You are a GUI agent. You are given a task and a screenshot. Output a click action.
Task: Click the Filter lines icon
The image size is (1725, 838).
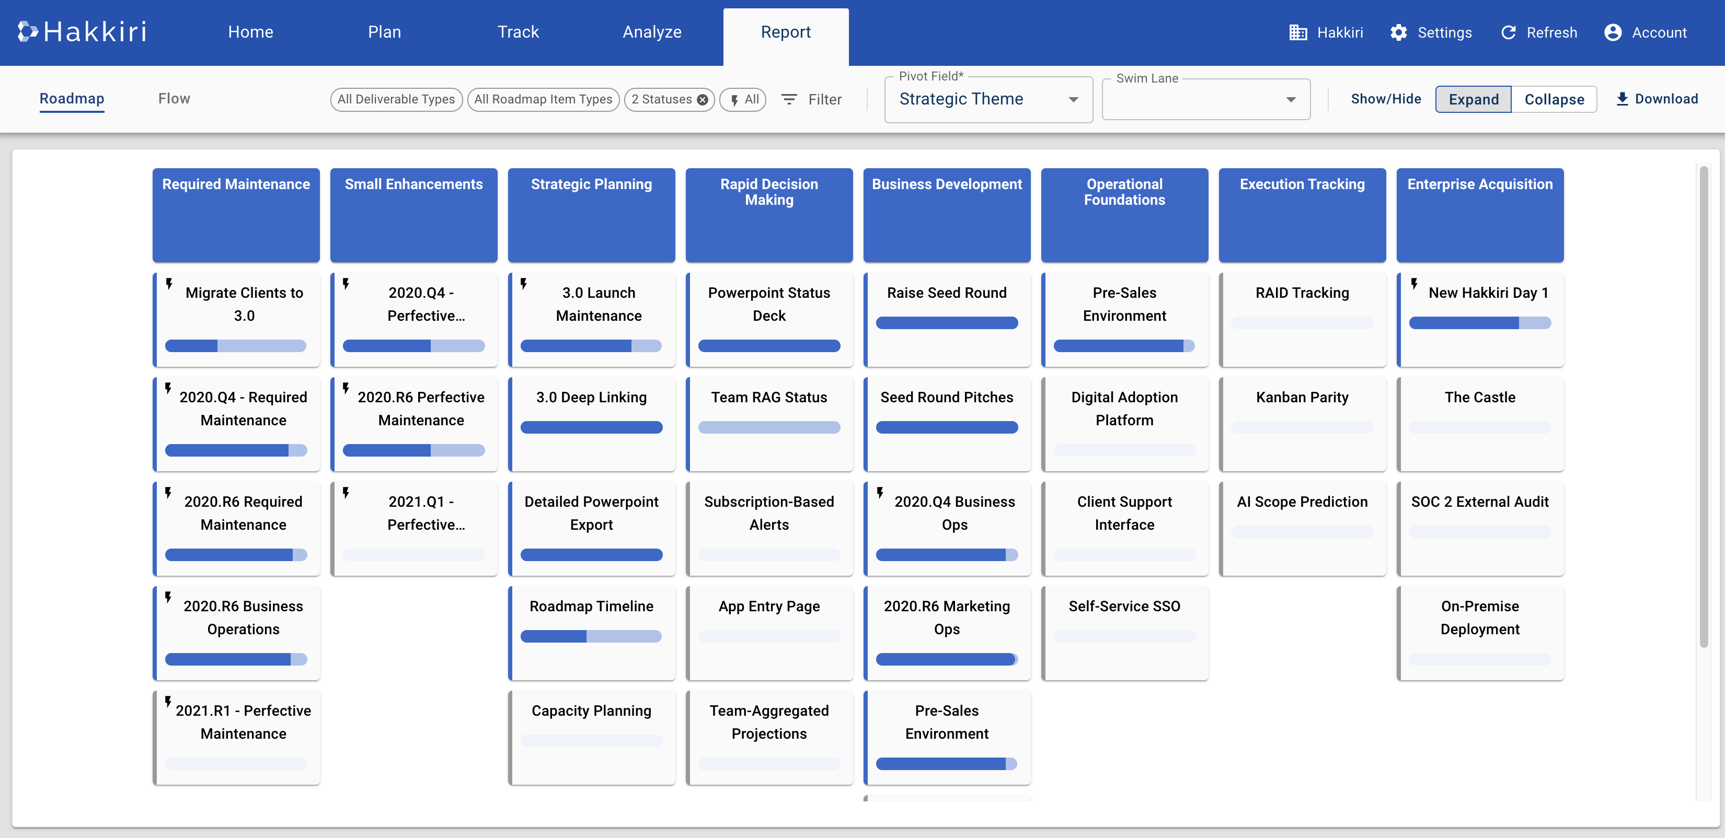(x=789, y=99)
